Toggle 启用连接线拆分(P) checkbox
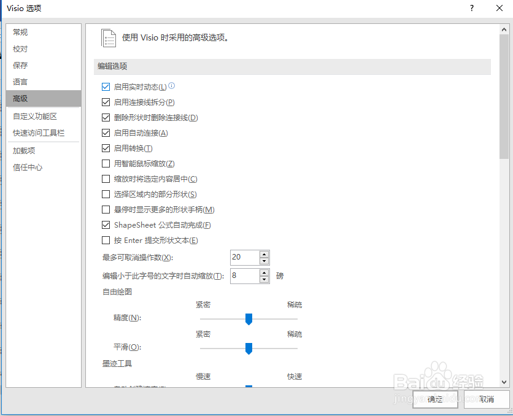This screenshot has width=513, height=416. [106, 102]
